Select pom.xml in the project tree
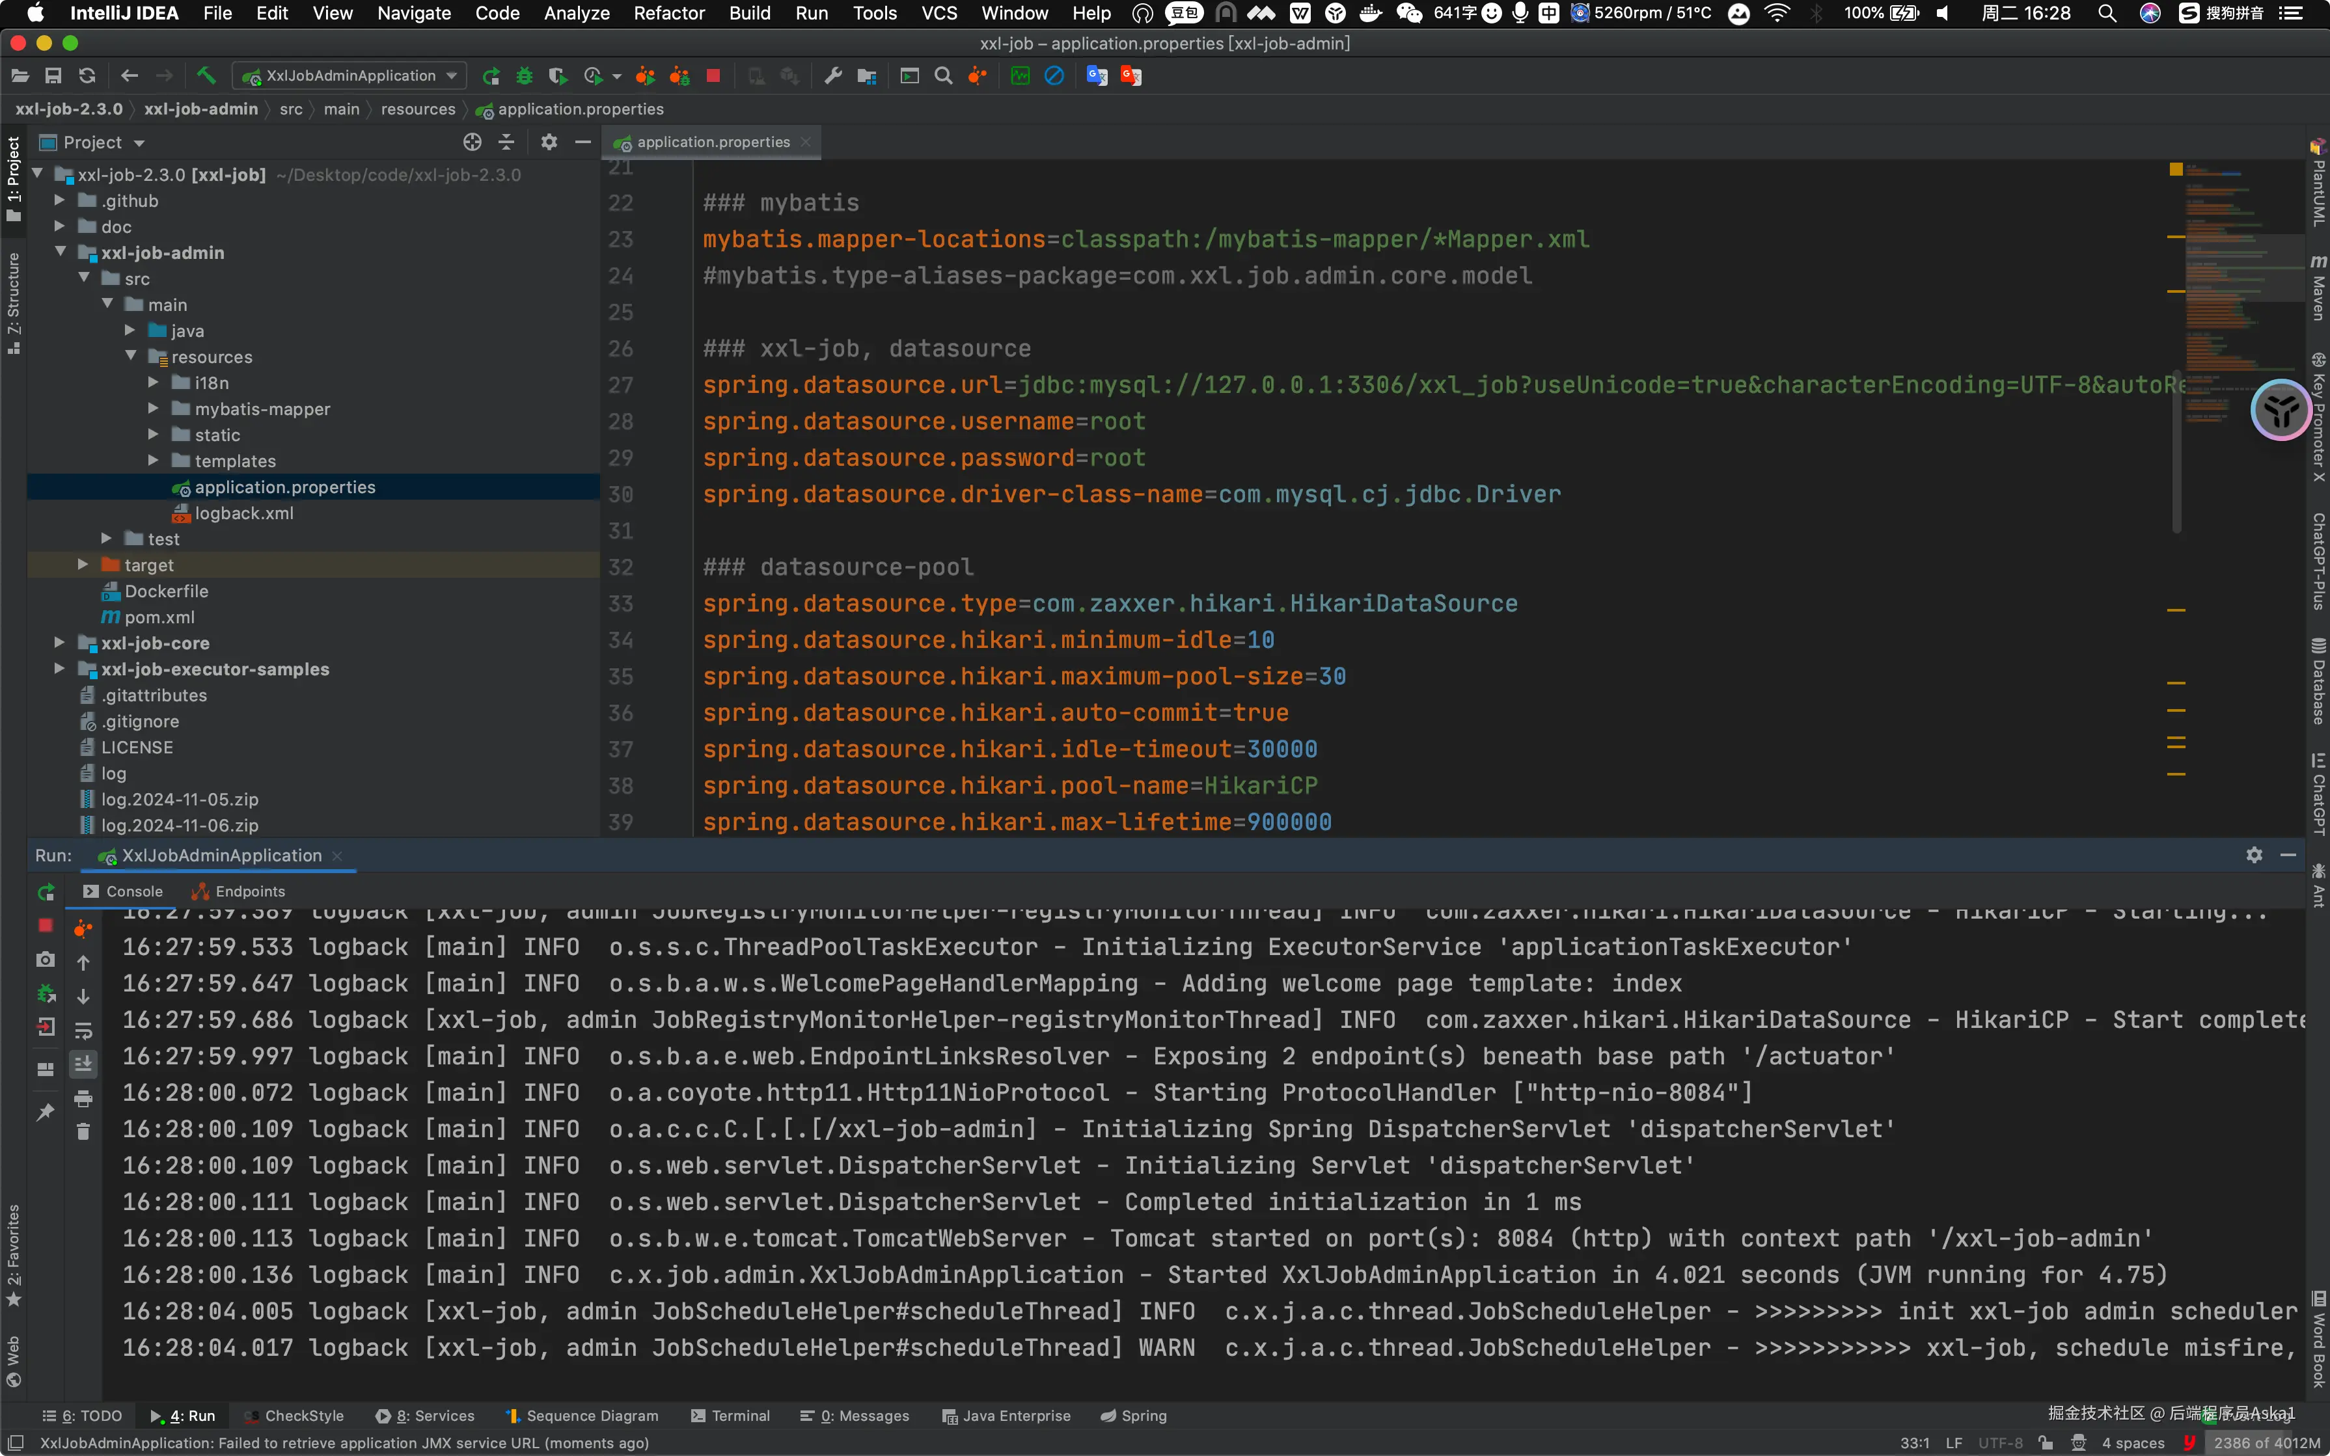This screenshot has height=1456, width=2330. (159, 617)
